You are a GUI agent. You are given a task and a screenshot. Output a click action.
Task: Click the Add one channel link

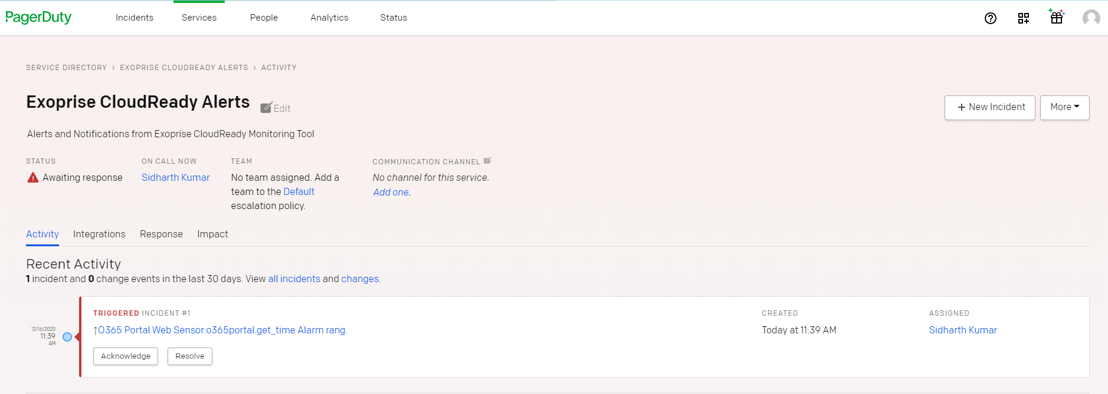click(x=392, y=192)
